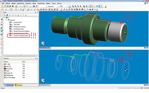Click the open folder toolbar icon

[5, 6]
